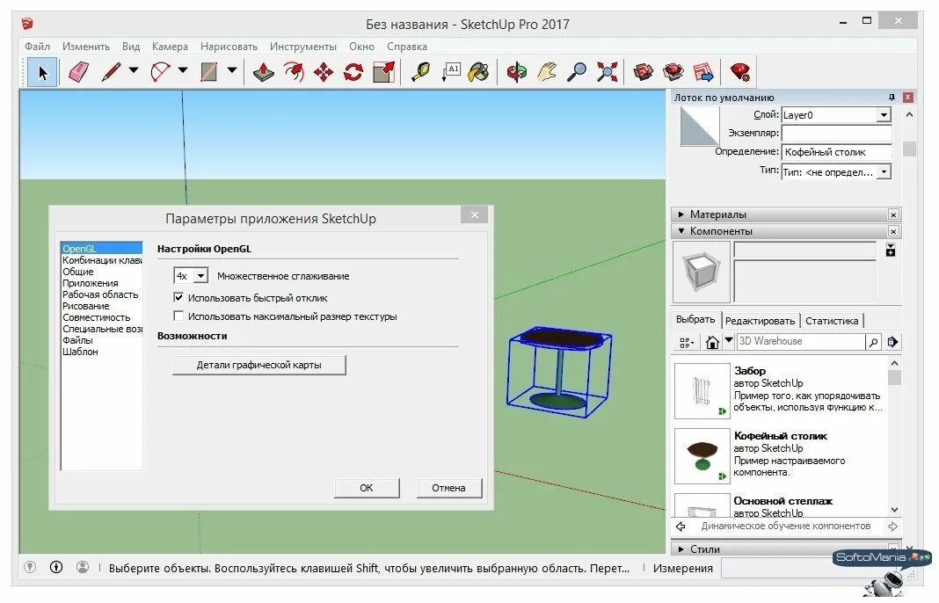Open the Extension Warehouse icon

[x=673, y=72]
